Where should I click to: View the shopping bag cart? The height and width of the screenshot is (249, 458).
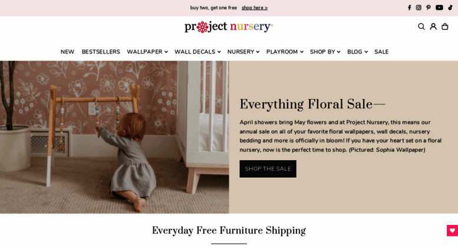coord(445,26)
